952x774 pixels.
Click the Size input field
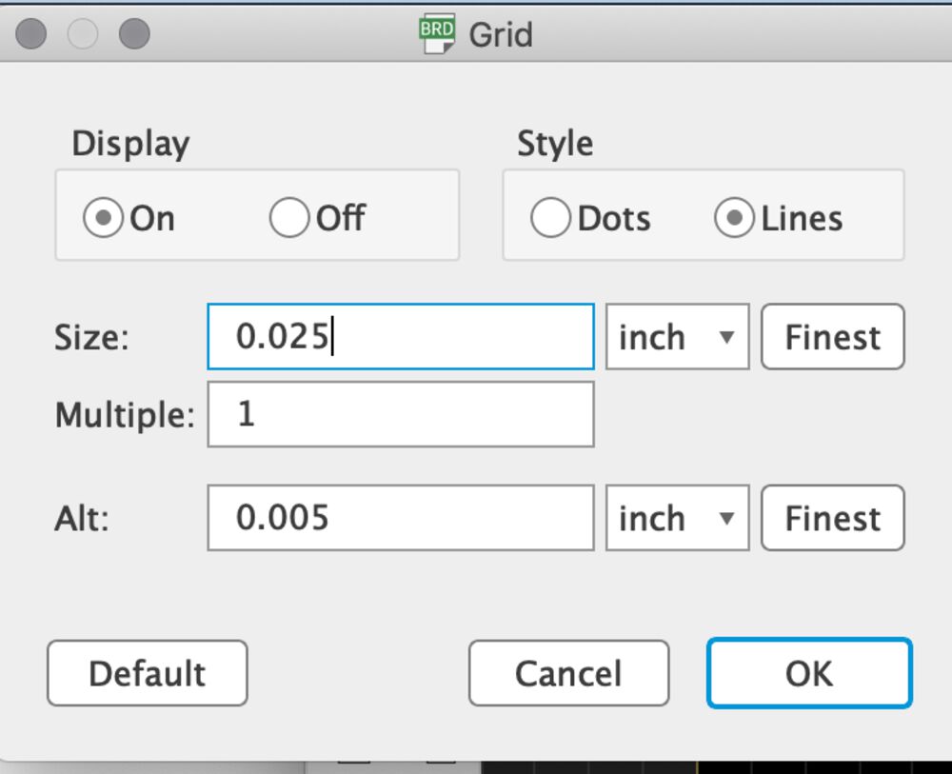pyautogui.click(x=400, y=337)
